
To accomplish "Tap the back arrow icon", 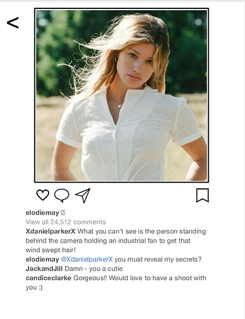I will point(13,23).
